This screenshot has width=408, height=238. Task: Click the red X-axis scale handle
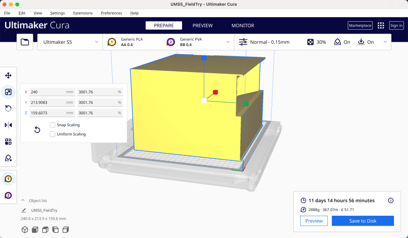216,92
